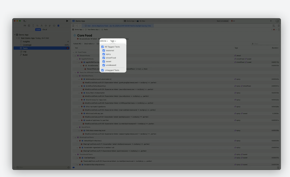Uncheck the spicy tag checkbox
The height and width of the screenshot is (177, 290).
104,54
